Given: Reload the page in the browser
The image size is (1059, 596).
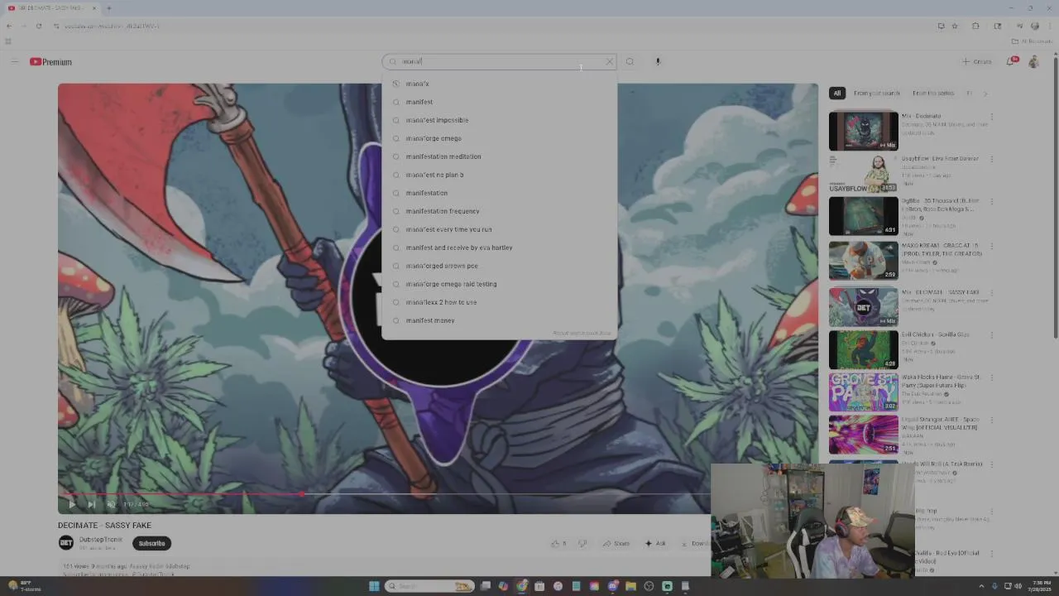Looking at the screenshot, I should 38,26.
